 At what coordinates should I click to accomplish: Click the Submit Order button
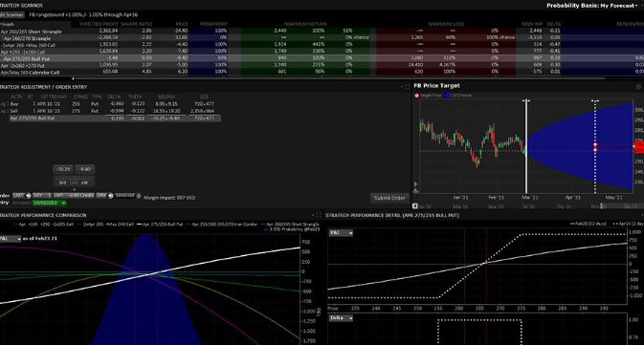389,198
